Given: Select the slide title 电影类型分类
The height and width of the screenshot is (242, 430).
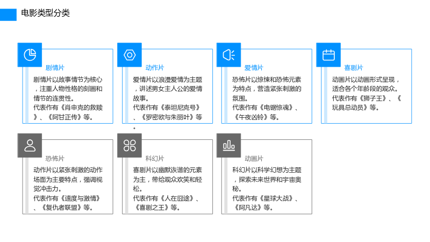Looking at the screenshot, I should pyautogui.click(x=45, y=13).
